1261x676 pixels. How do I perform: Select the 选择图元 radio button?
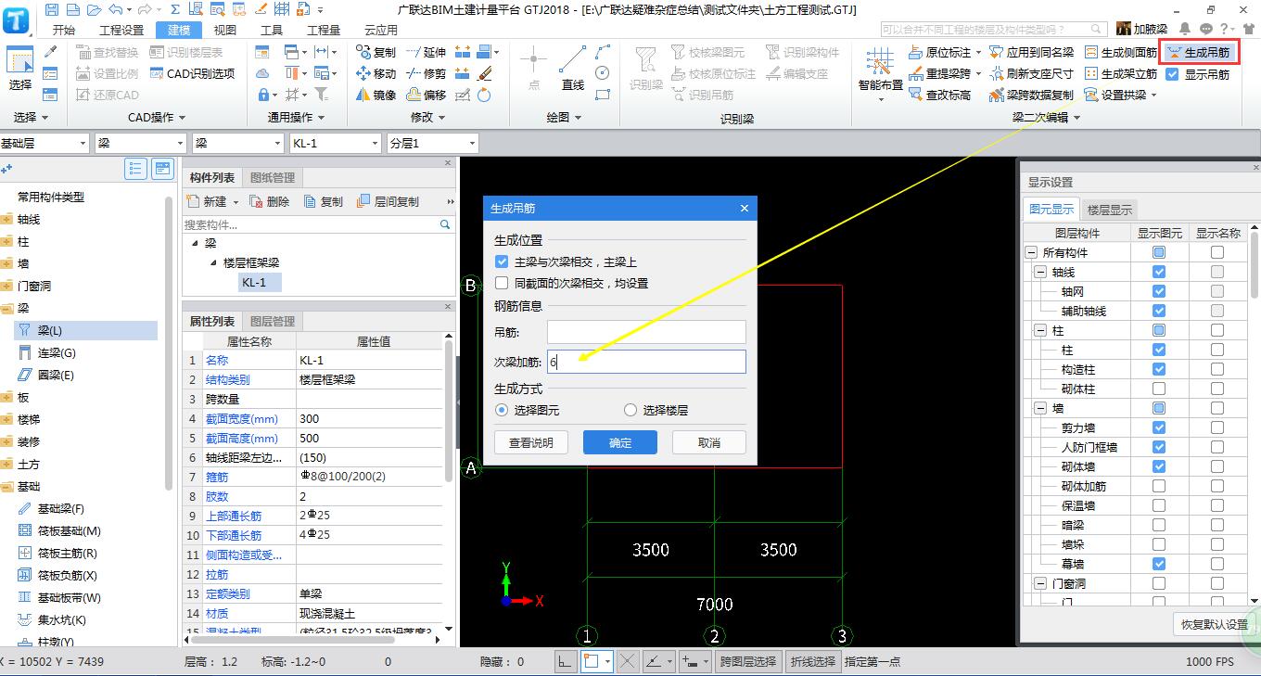click(x=502, y=410)
